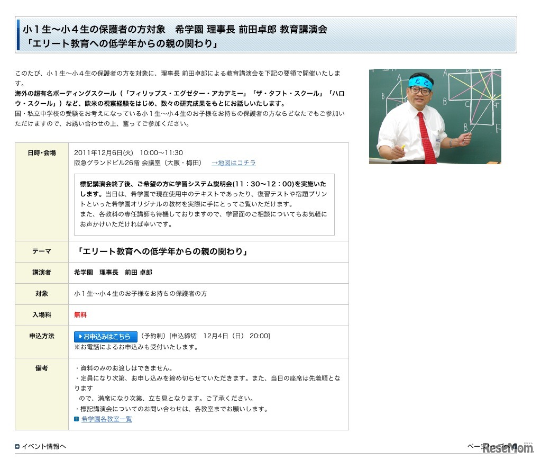Go to イベント情報へ link
541x460 pixels.
[x=43, y=446]
